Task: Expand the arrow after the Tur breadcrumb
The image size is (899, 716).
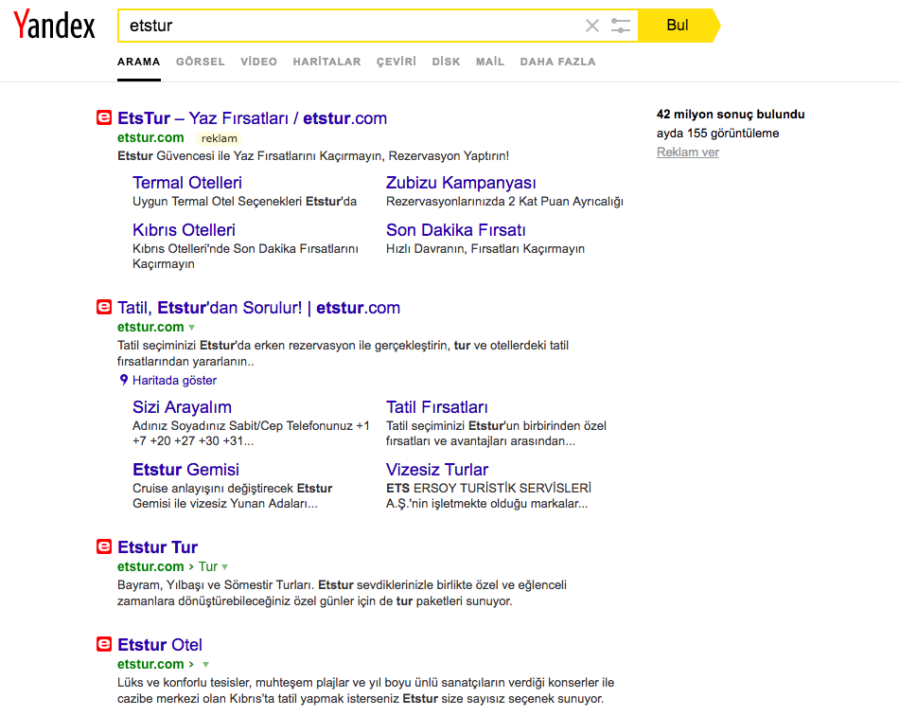Action: (x=225, y=567)
